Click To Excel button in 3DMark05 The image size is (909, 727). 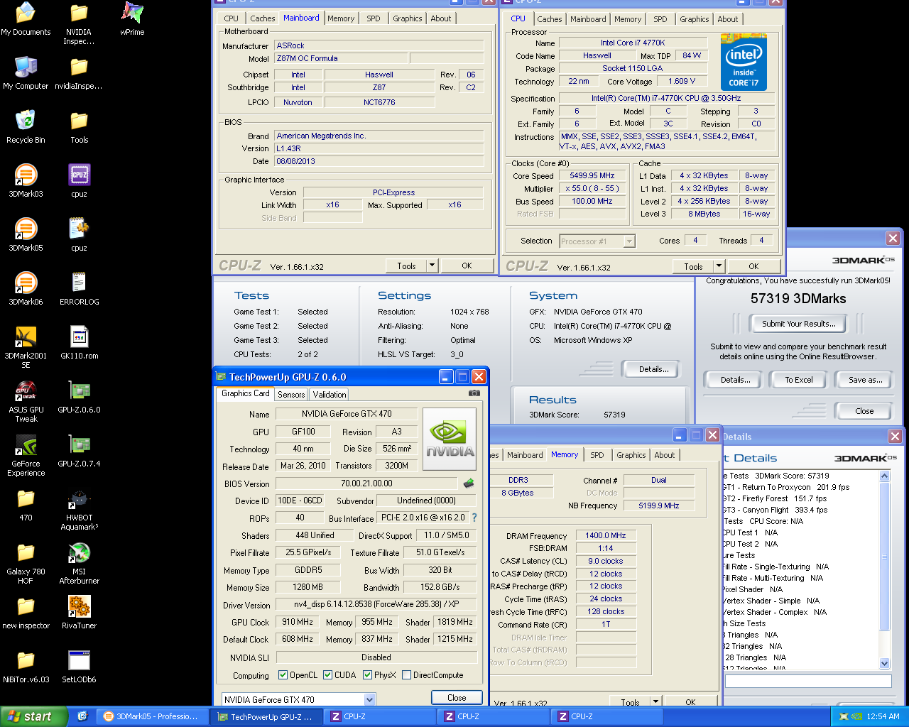click(x=799, y=380)
